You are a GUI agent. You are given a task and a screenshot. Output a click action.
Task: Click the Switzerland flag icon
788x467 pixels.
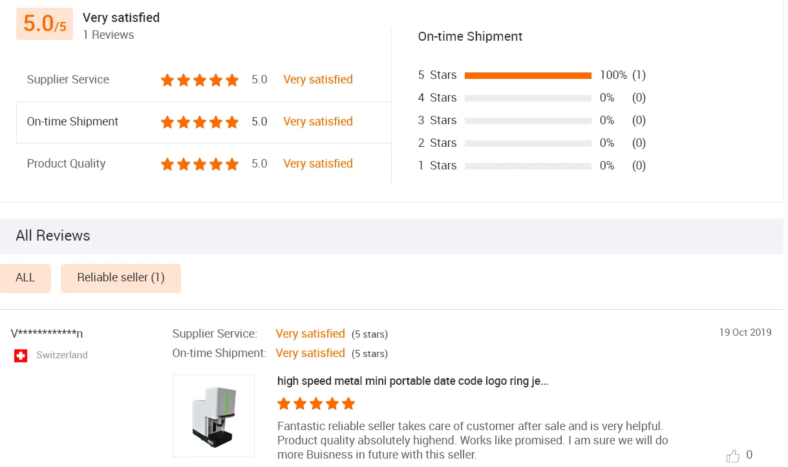tap(21, 356)
